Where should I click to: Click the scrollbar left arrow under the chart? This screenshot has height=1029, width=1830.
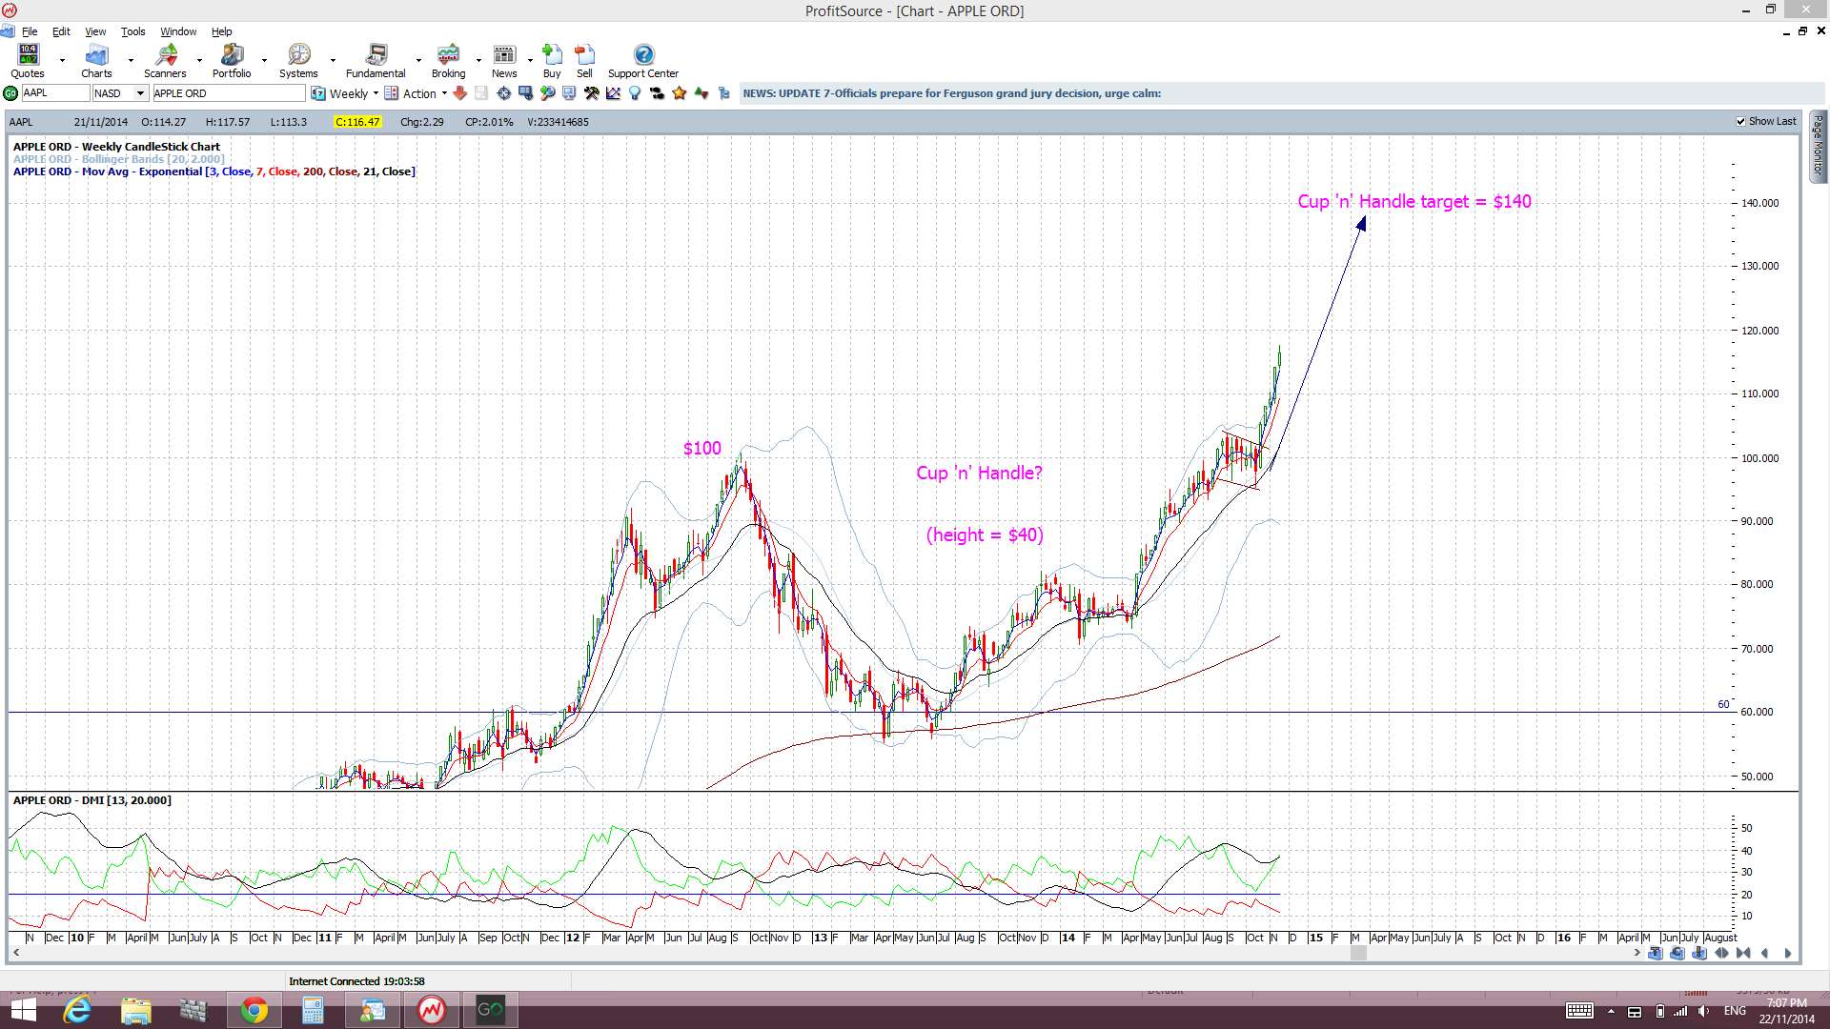point(15,953)
